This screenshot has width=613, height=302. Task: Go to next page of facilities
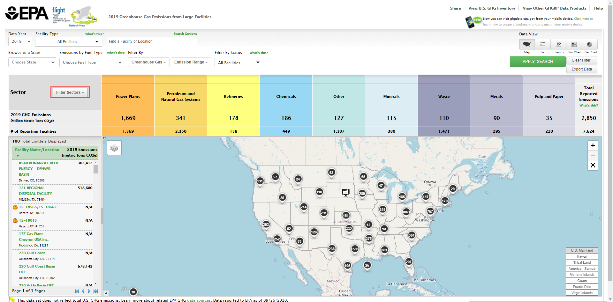89,291
